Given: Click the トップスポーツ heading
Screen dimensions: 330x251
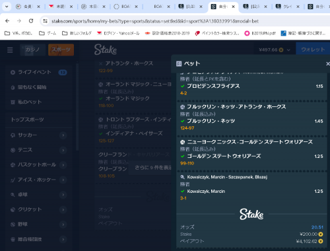Looking at the screenshot, I should (x=27, y=120).
